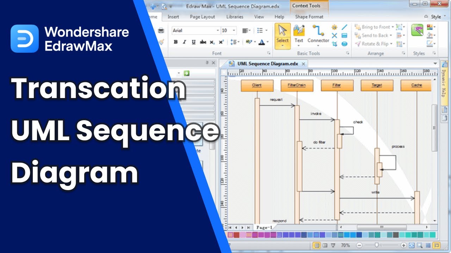Switch to presentation view mode button
The image size is (451, 253).
[x=333, y=245]
